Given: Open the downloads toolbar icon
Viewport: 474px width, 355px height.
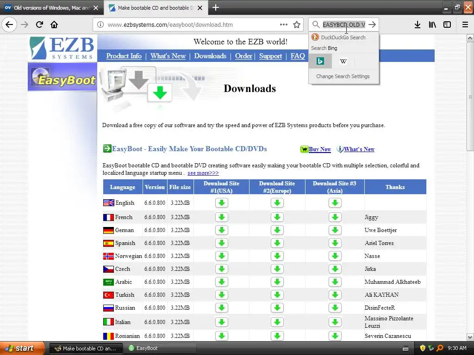Looking at the screenshot, I should click(x=418, y=24).
